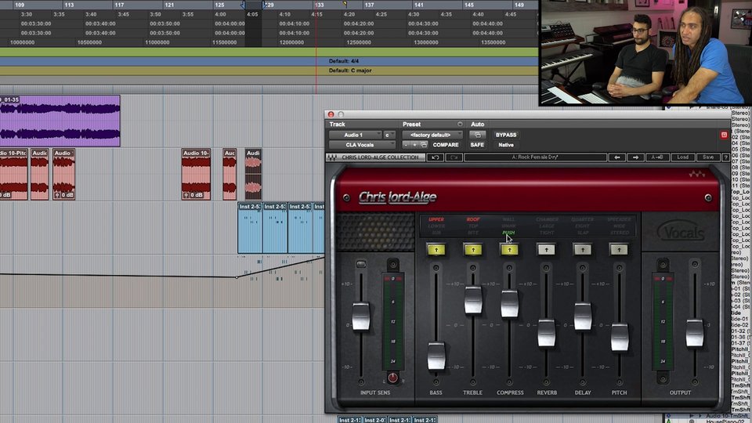Open Waves help question mark
752x423 pixels.
(725, 157)
